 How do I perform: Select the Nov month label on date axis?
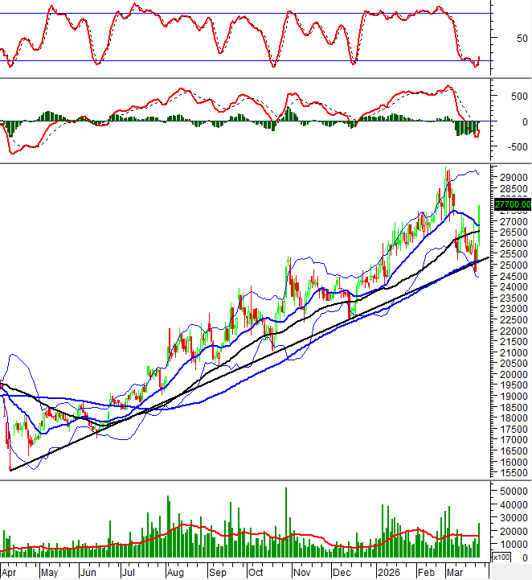pos(302,572)
